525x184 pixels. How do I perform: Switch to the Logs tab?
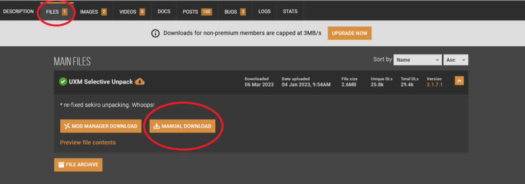pyautogui.click(x=265, y=12)
